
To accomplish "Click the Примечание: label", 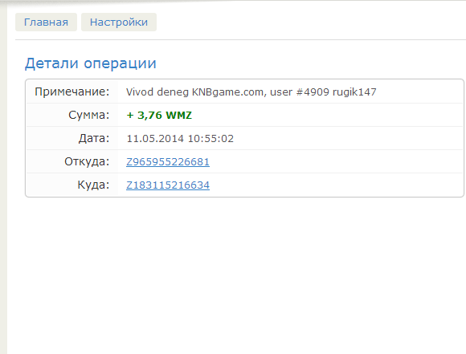I will click(x=72, y=92).
